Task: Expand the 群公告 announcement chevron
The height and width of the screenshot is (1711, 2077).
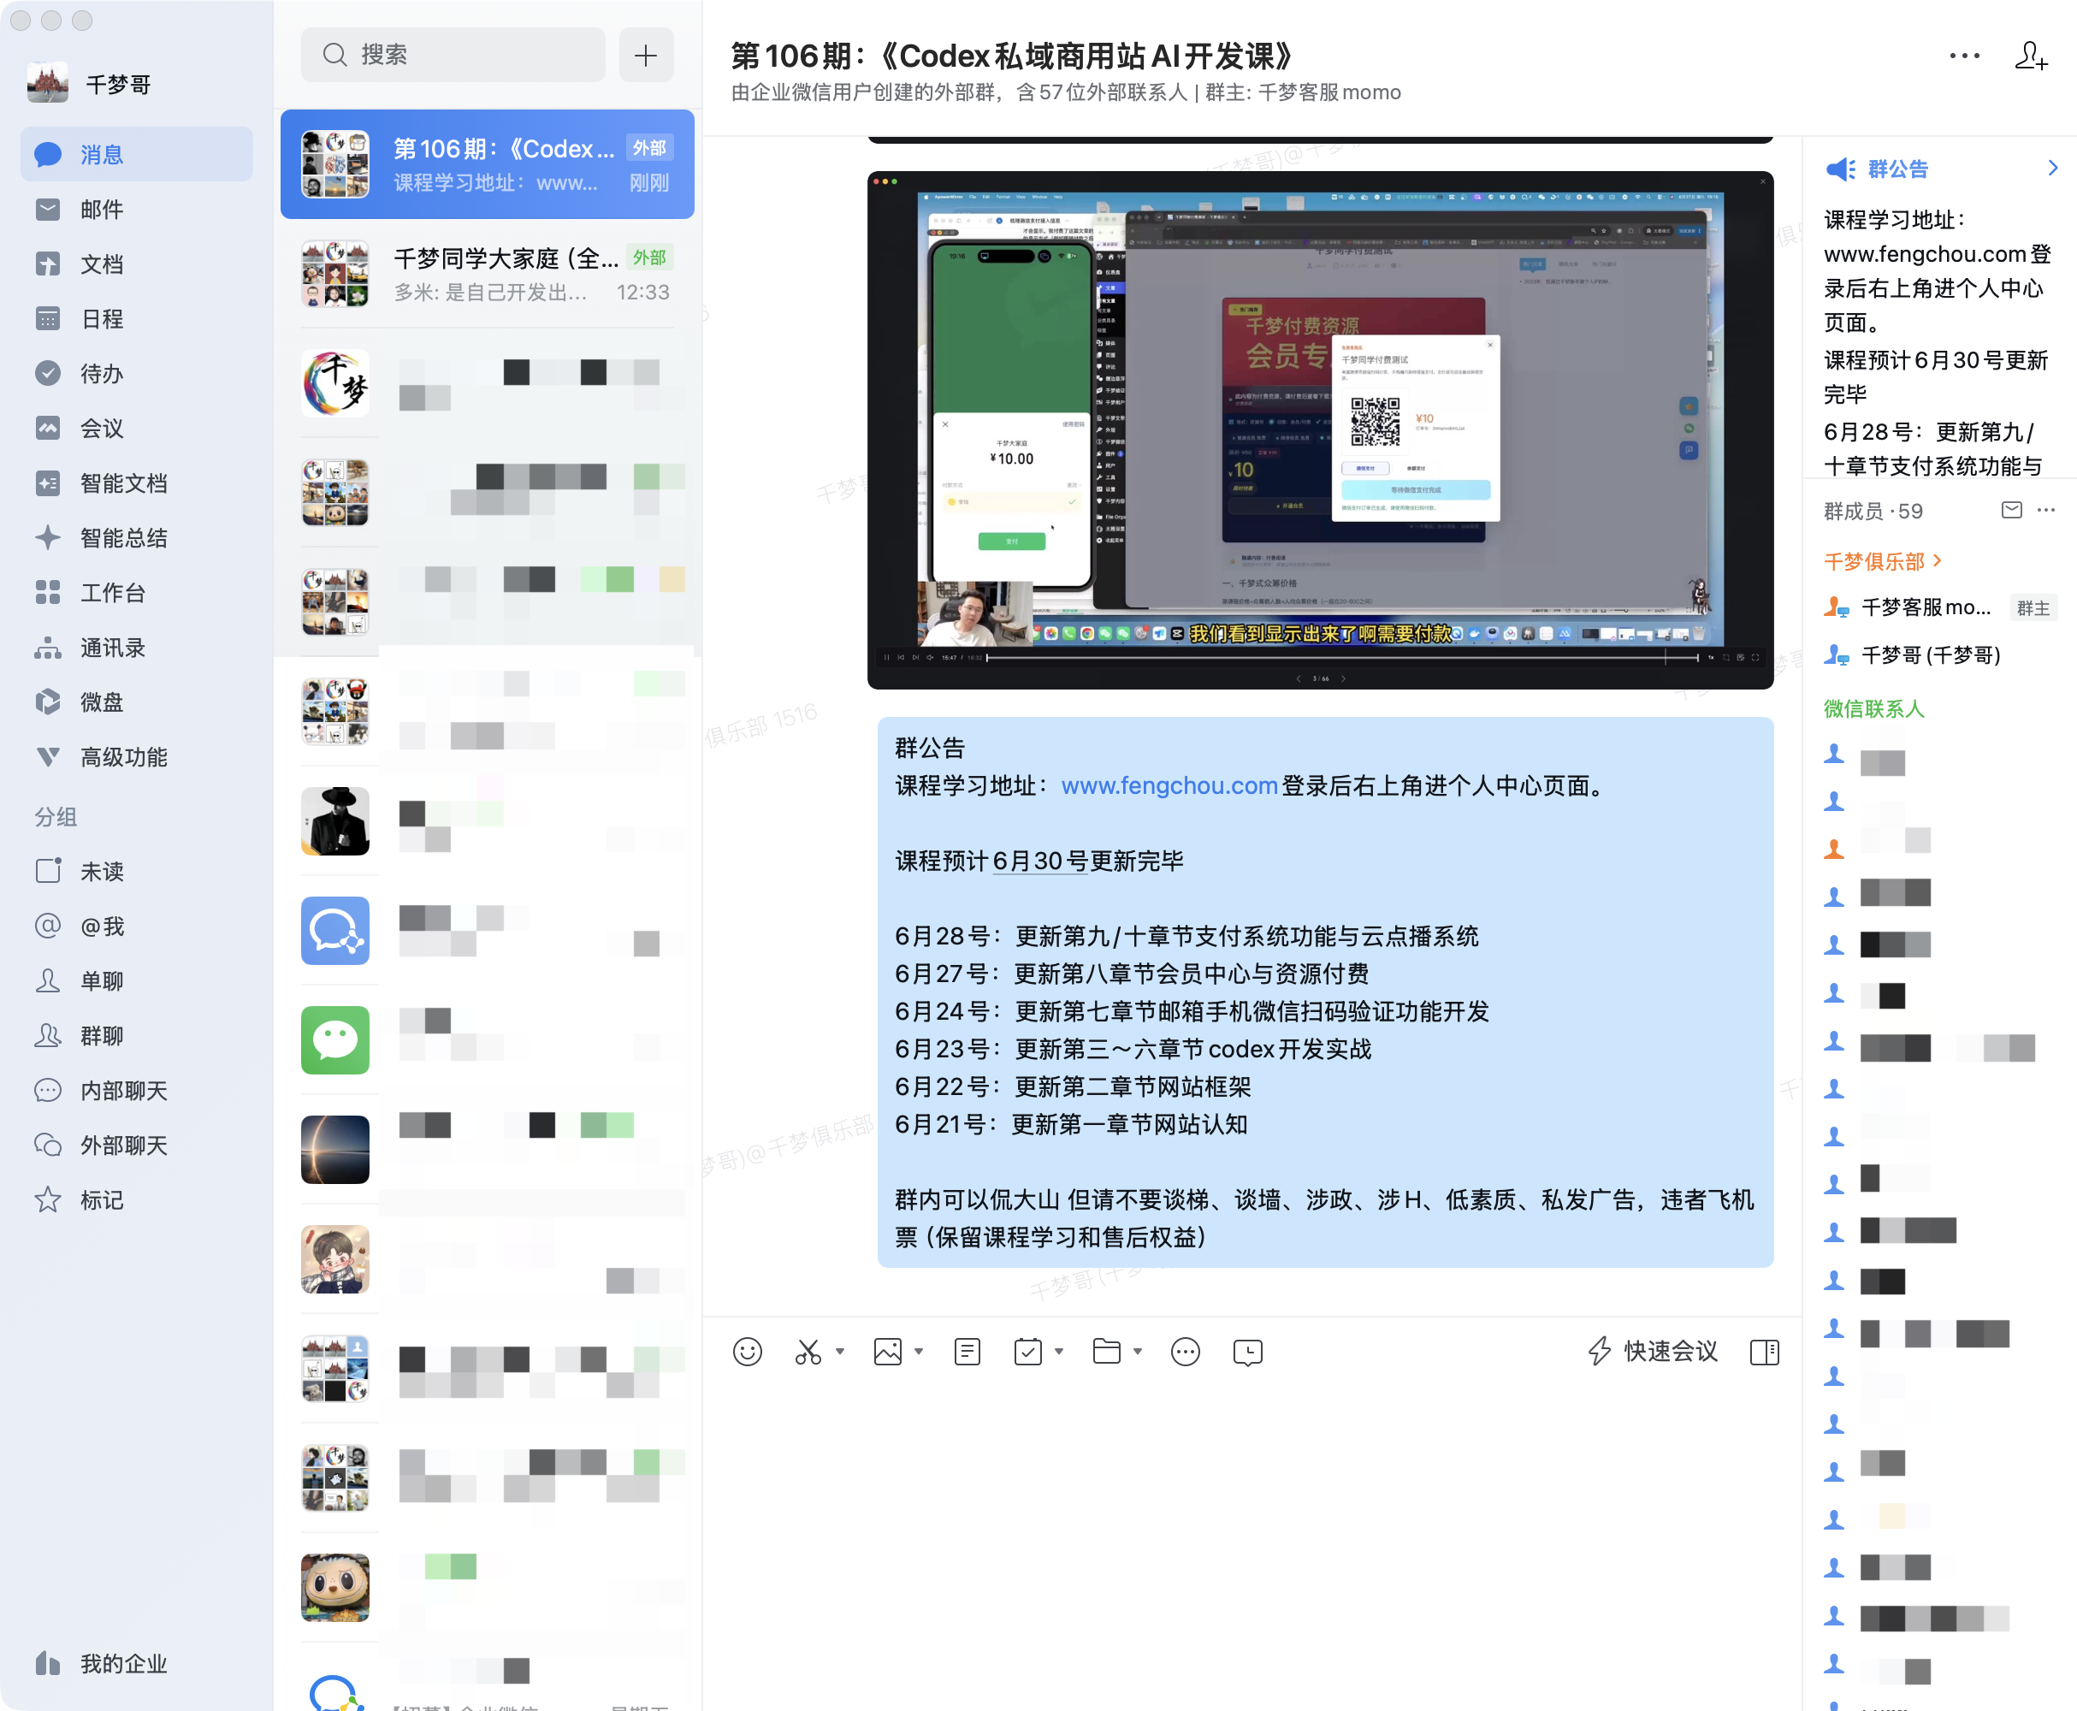Action: 2052,169
